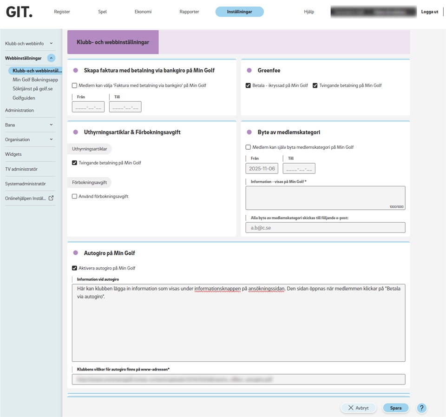Click external link icon beside Onlinehjälpen
This screenshot has width=446, height=417.
[x=51, y=198]
